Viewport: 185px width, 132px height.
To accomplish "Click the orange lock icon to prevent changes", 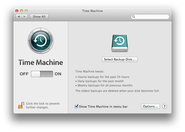I will click(x=21, y=105).
